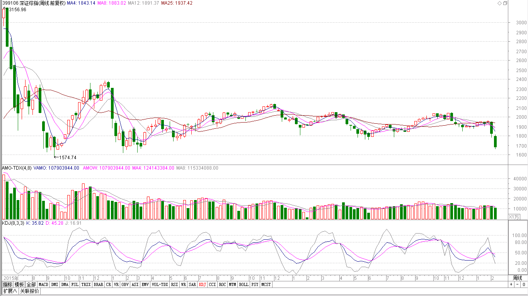Select the FSL indicator tab
The image size is (528, 296).
point(75,284)
